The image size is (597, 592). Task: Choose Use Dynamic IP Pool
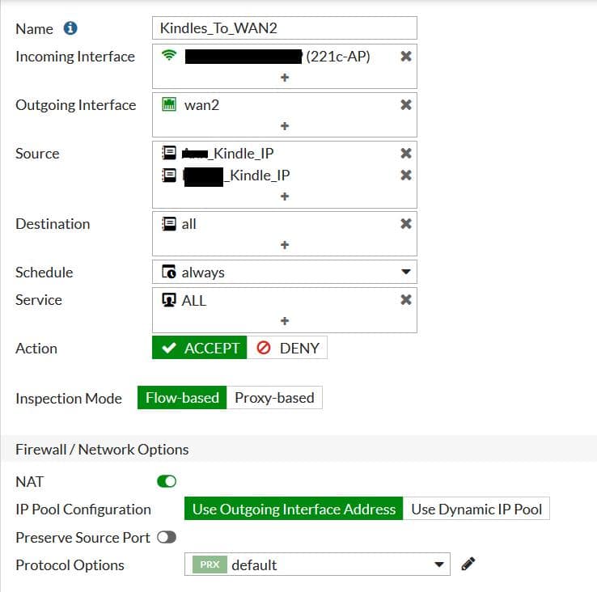(476, 510)
